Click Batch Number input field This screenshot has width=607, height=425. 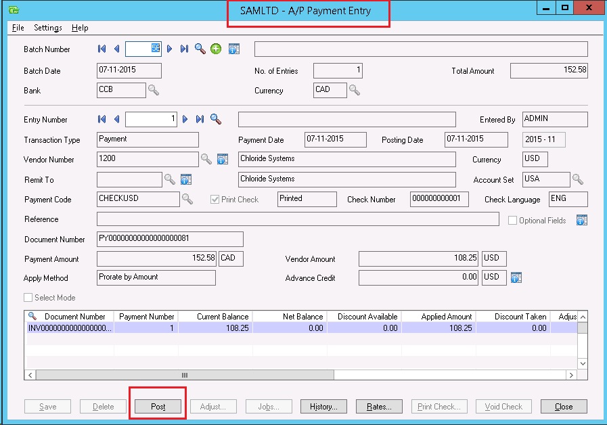pos(143,49)
